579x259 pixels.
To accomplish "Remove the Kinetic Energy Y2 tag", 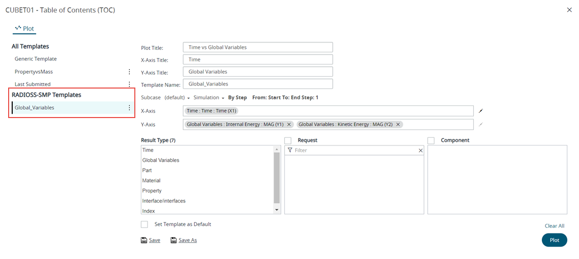I will [x=398, y=124].
